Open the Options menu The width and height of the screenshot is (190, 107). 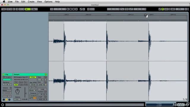pyautogui.click(x=48, y=1)
